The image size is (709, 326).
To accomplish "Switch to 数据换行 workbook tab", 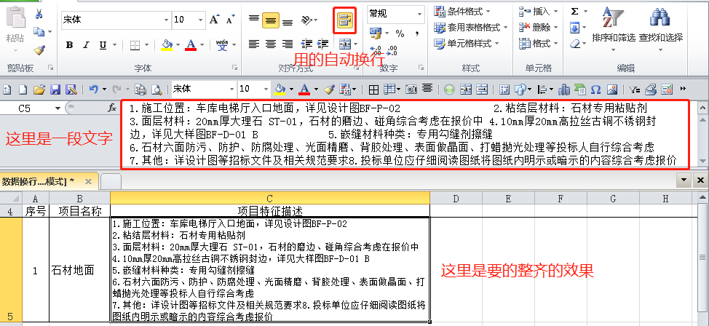I will [49, 181].
